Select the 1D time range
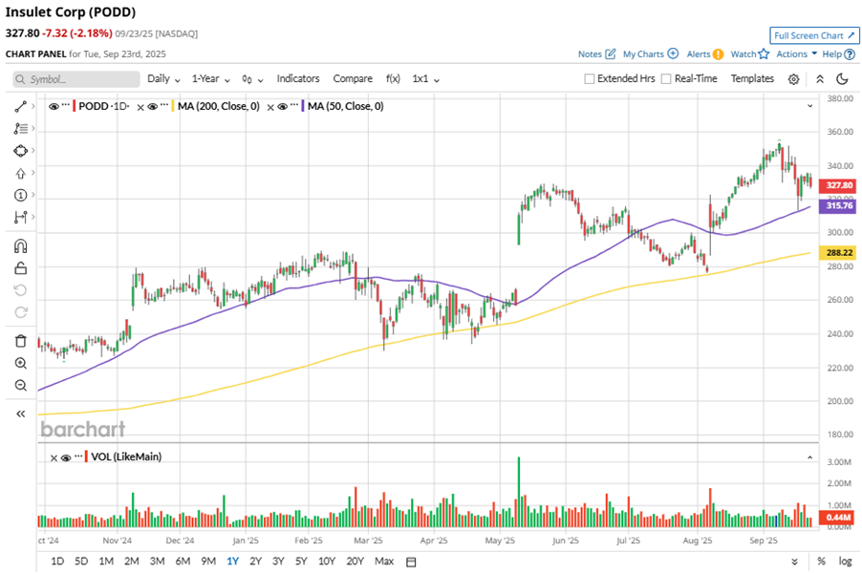 tap(57, 562)
